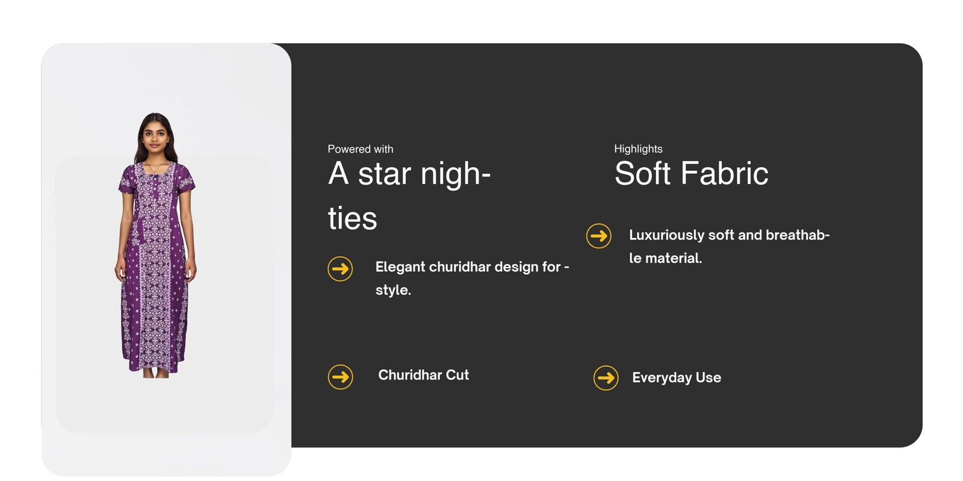Click arrow icon beside Luxuriously soft text

coord(598,236)
